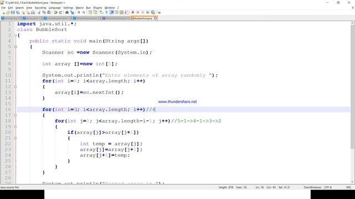
Task: Click 'Java source file' in the status bar
Action: click(x=9, y=187)
